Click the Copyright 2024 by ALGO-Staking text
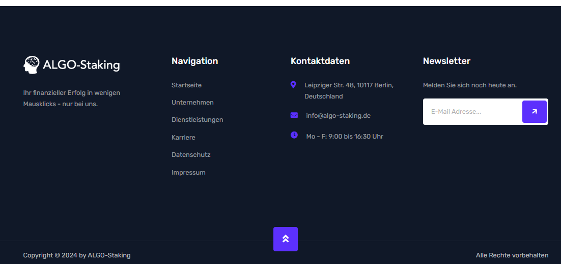Viewport: 561px width, 264px height. click(77, 255)
